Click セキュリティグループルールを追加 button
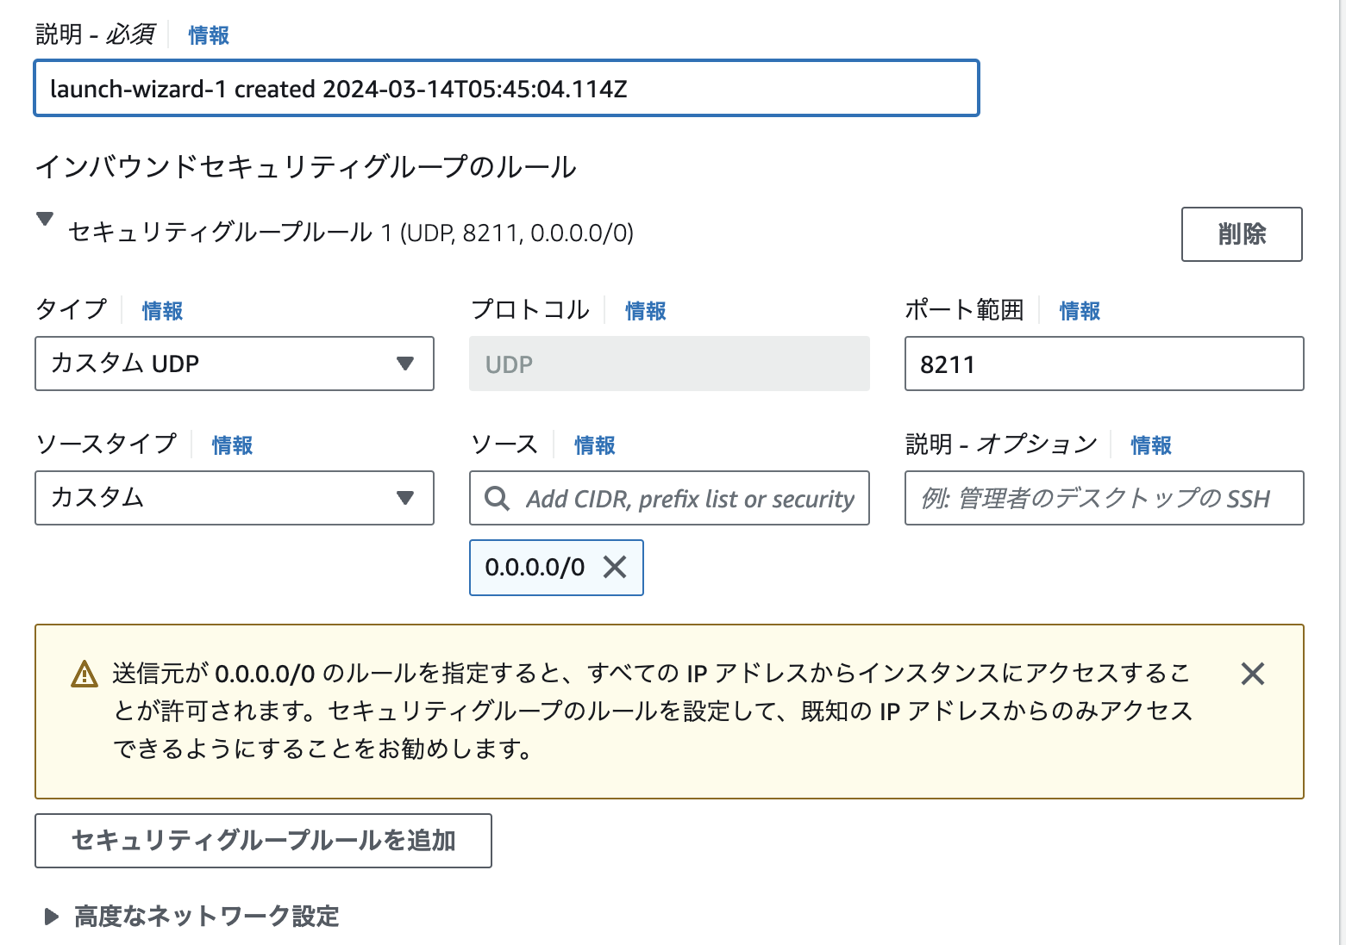 pyautogui.click(x=263, y=840)
